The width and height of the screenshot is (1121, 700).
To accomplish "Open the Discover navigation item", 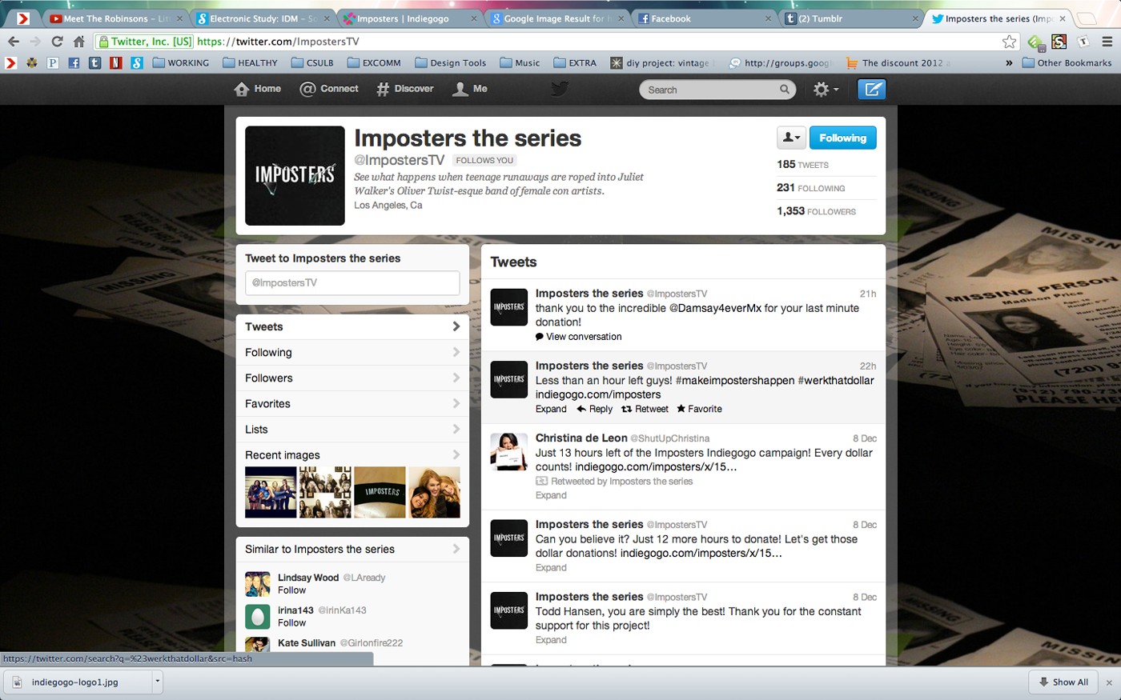I will pyautogui.click(x=405, y=89).
